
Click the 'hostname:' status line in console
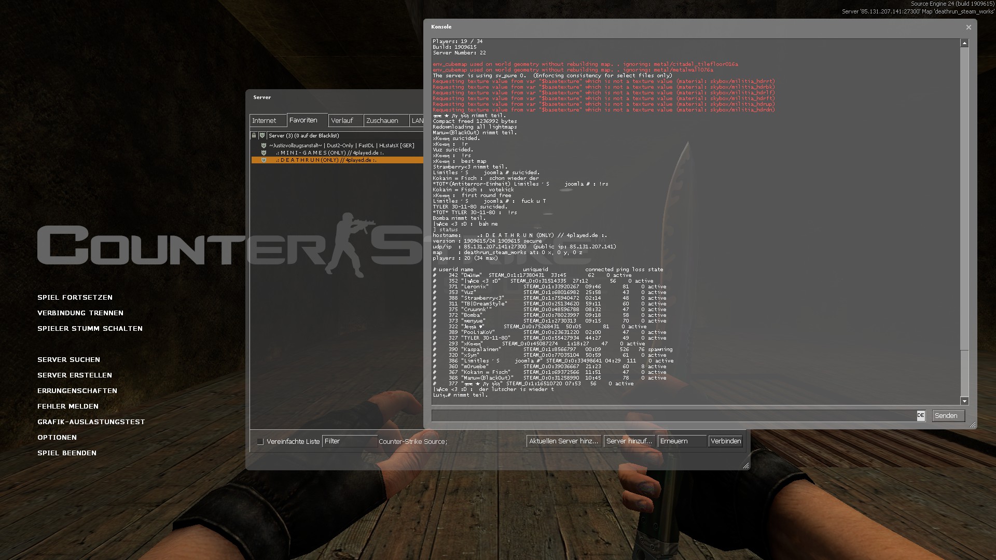pyautogui.click(x=520, y=235)
